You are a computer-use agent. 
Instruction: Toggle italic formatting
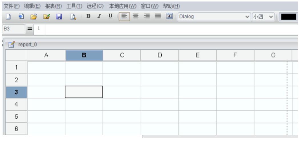click(99, 17)
